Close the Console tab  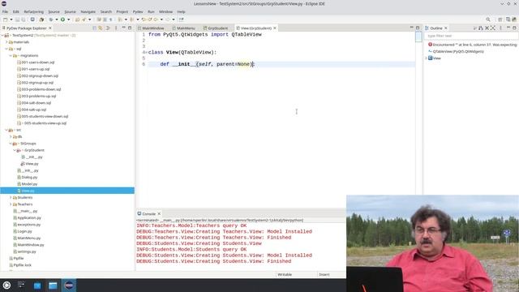(x=159, y=214)
